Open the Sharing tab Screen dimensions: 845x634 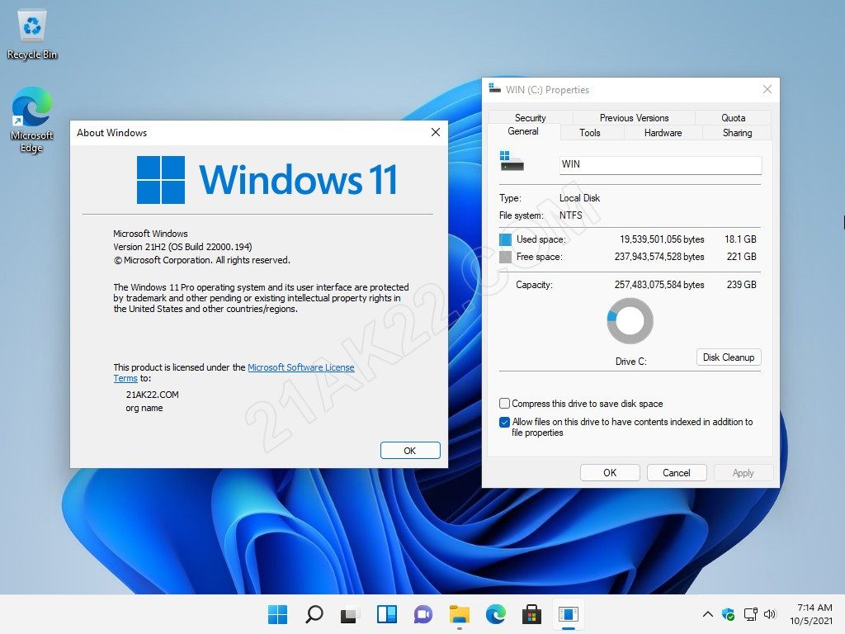tap(737, 133)
